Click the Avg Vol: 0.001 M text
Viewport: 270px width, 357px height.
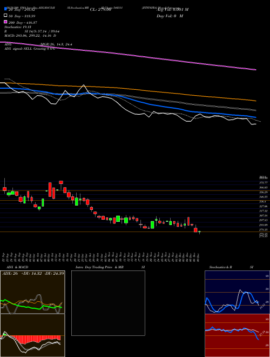coord(172,10)
